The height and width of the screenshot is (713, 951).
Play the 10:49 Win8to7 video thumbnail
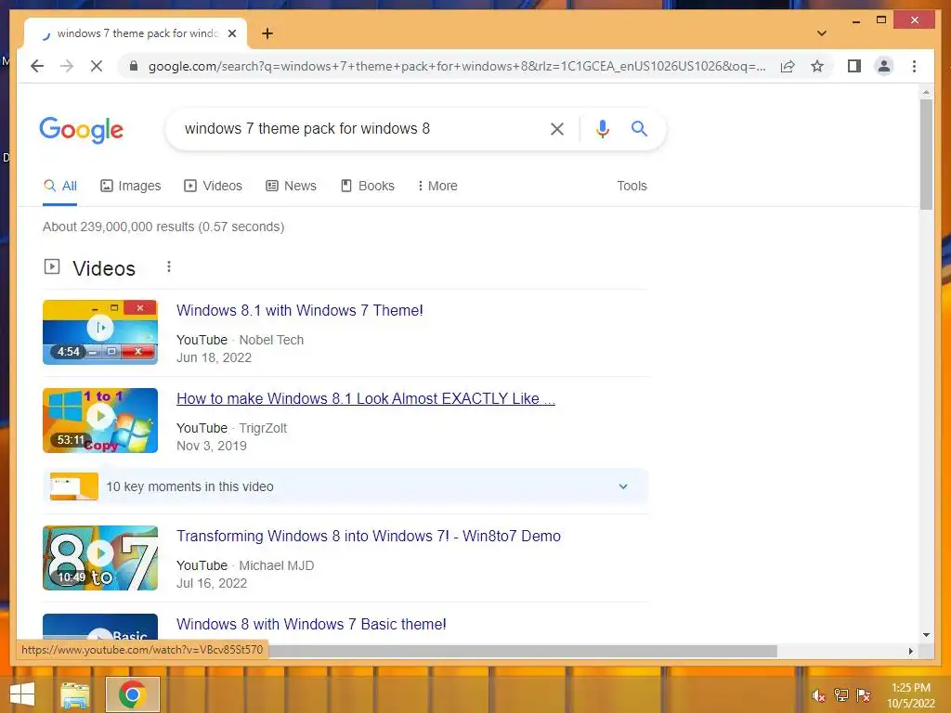[100, 558]
